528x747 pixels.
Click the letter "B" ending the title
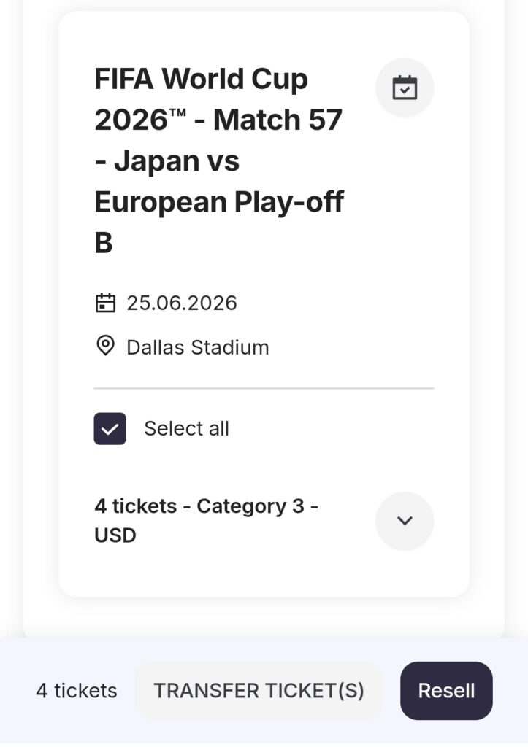point(104,244)
